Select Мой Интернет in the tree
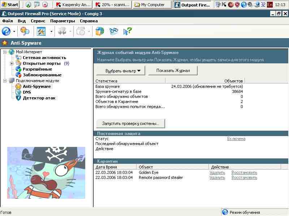Viewport: 289px width, 216px height. coord(29,52)
